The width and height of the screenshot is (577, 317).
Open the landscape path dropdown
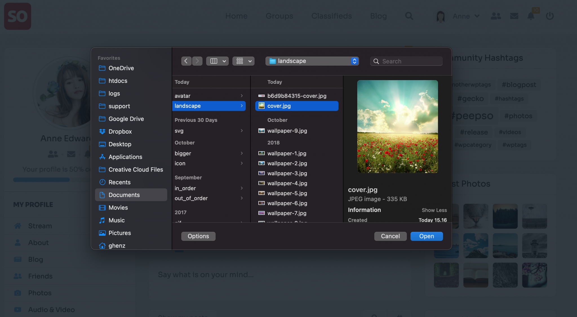click(312, 61)
